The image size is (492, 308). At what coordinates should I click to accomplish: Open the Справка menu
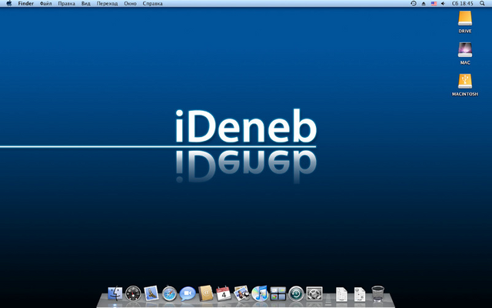(152, 3)
